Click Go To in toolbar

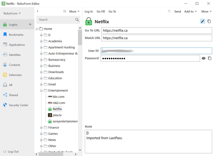(x=112, y=11)
